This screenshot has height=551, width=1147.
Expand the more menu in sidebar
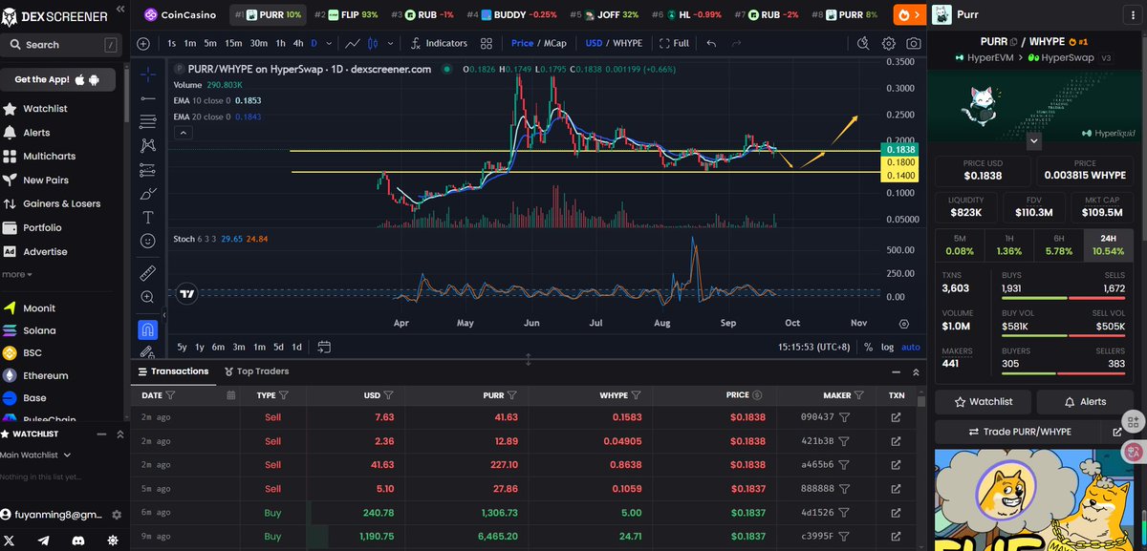[16, 274]
